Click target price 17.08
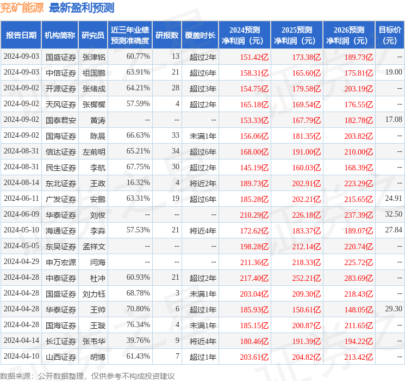The width and height of the screenshot is (405, 381). [x=394, y=119]
